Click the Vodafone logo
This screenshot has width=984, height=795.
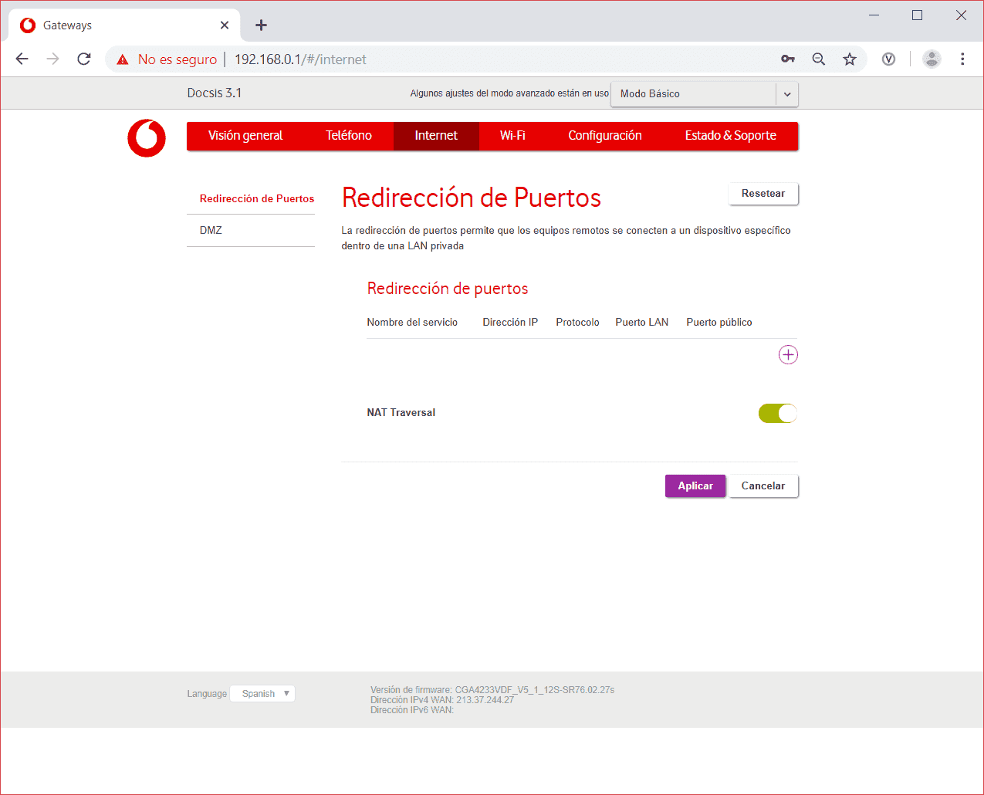pos(147,138)
